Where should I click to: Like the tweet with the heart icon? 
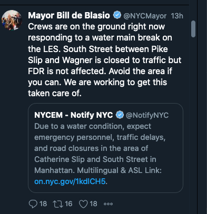click(83, 204)
